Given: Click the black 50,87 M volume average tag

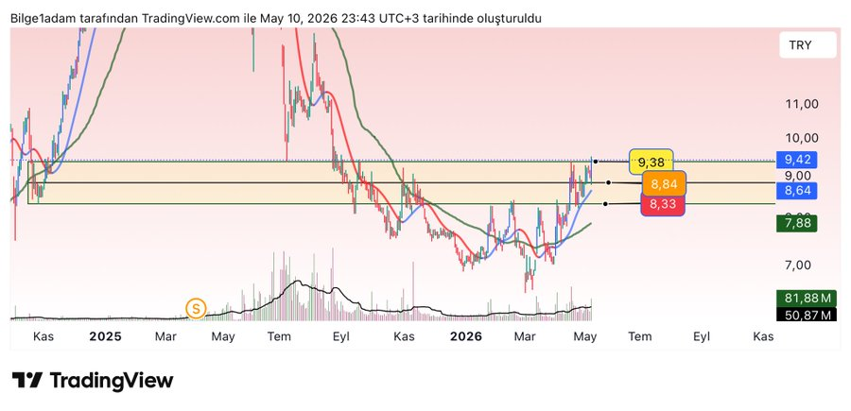Looking at the screenshot, I should pos(807,314).
